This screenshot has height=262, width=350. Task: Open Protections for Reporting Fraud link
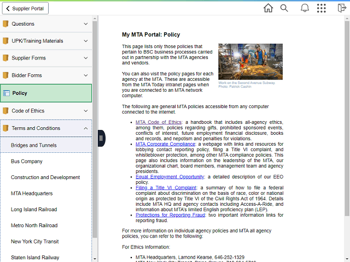tap(170, 215)
